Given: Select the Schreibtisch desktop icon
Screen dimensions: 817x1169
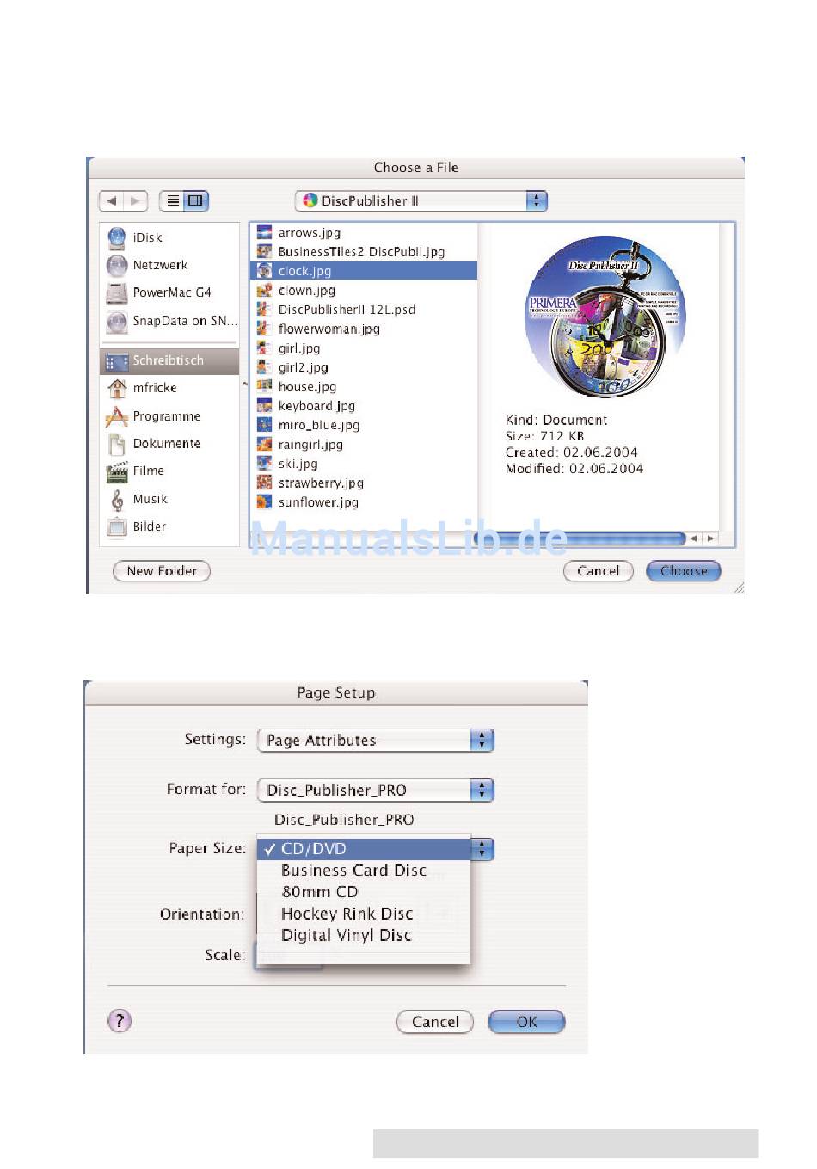Looking at the screenshot, I should coord(117,361).
